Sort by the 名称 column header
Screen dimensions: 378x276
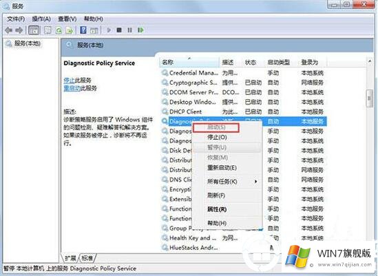pos(189,62)
